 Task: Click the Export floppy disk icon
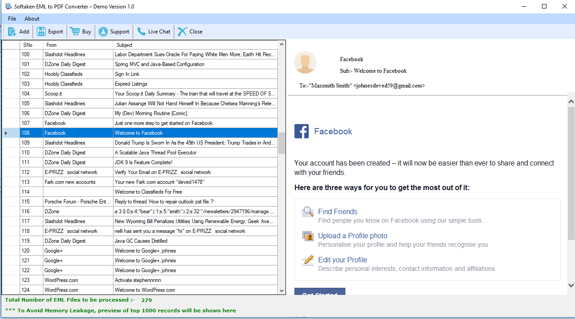coord(41,32)
